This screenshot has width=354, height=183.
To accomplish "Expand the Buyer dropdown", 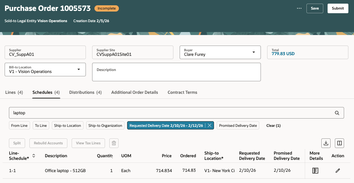I will (x=254, y=52).
